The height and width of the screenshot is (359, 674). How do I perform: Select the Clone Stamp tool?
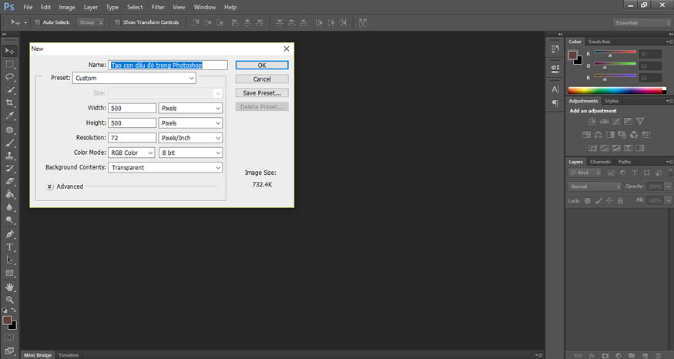(9, 156)
